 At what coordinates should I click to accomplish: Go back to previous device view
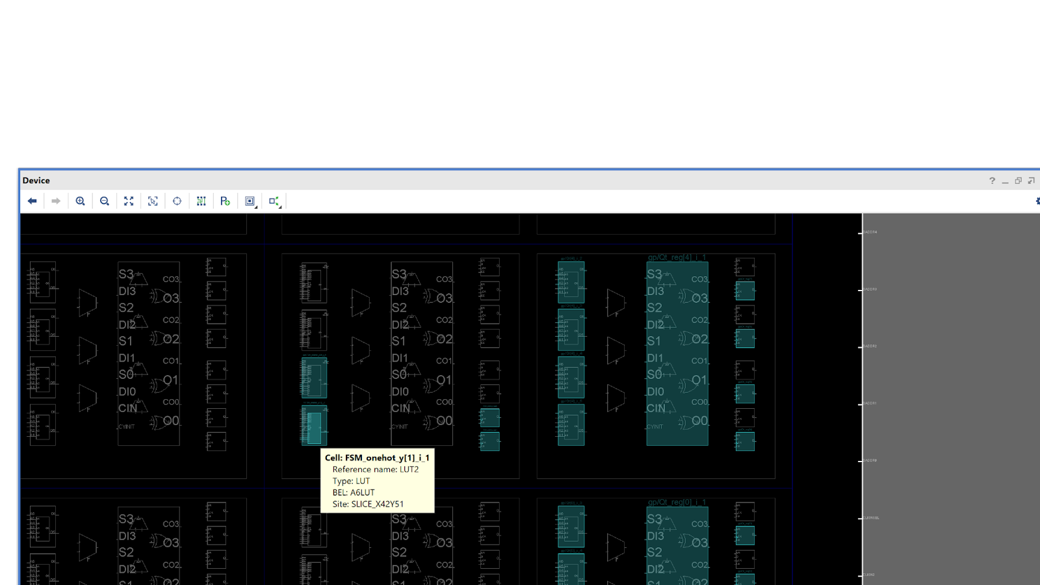coord(32,201)
